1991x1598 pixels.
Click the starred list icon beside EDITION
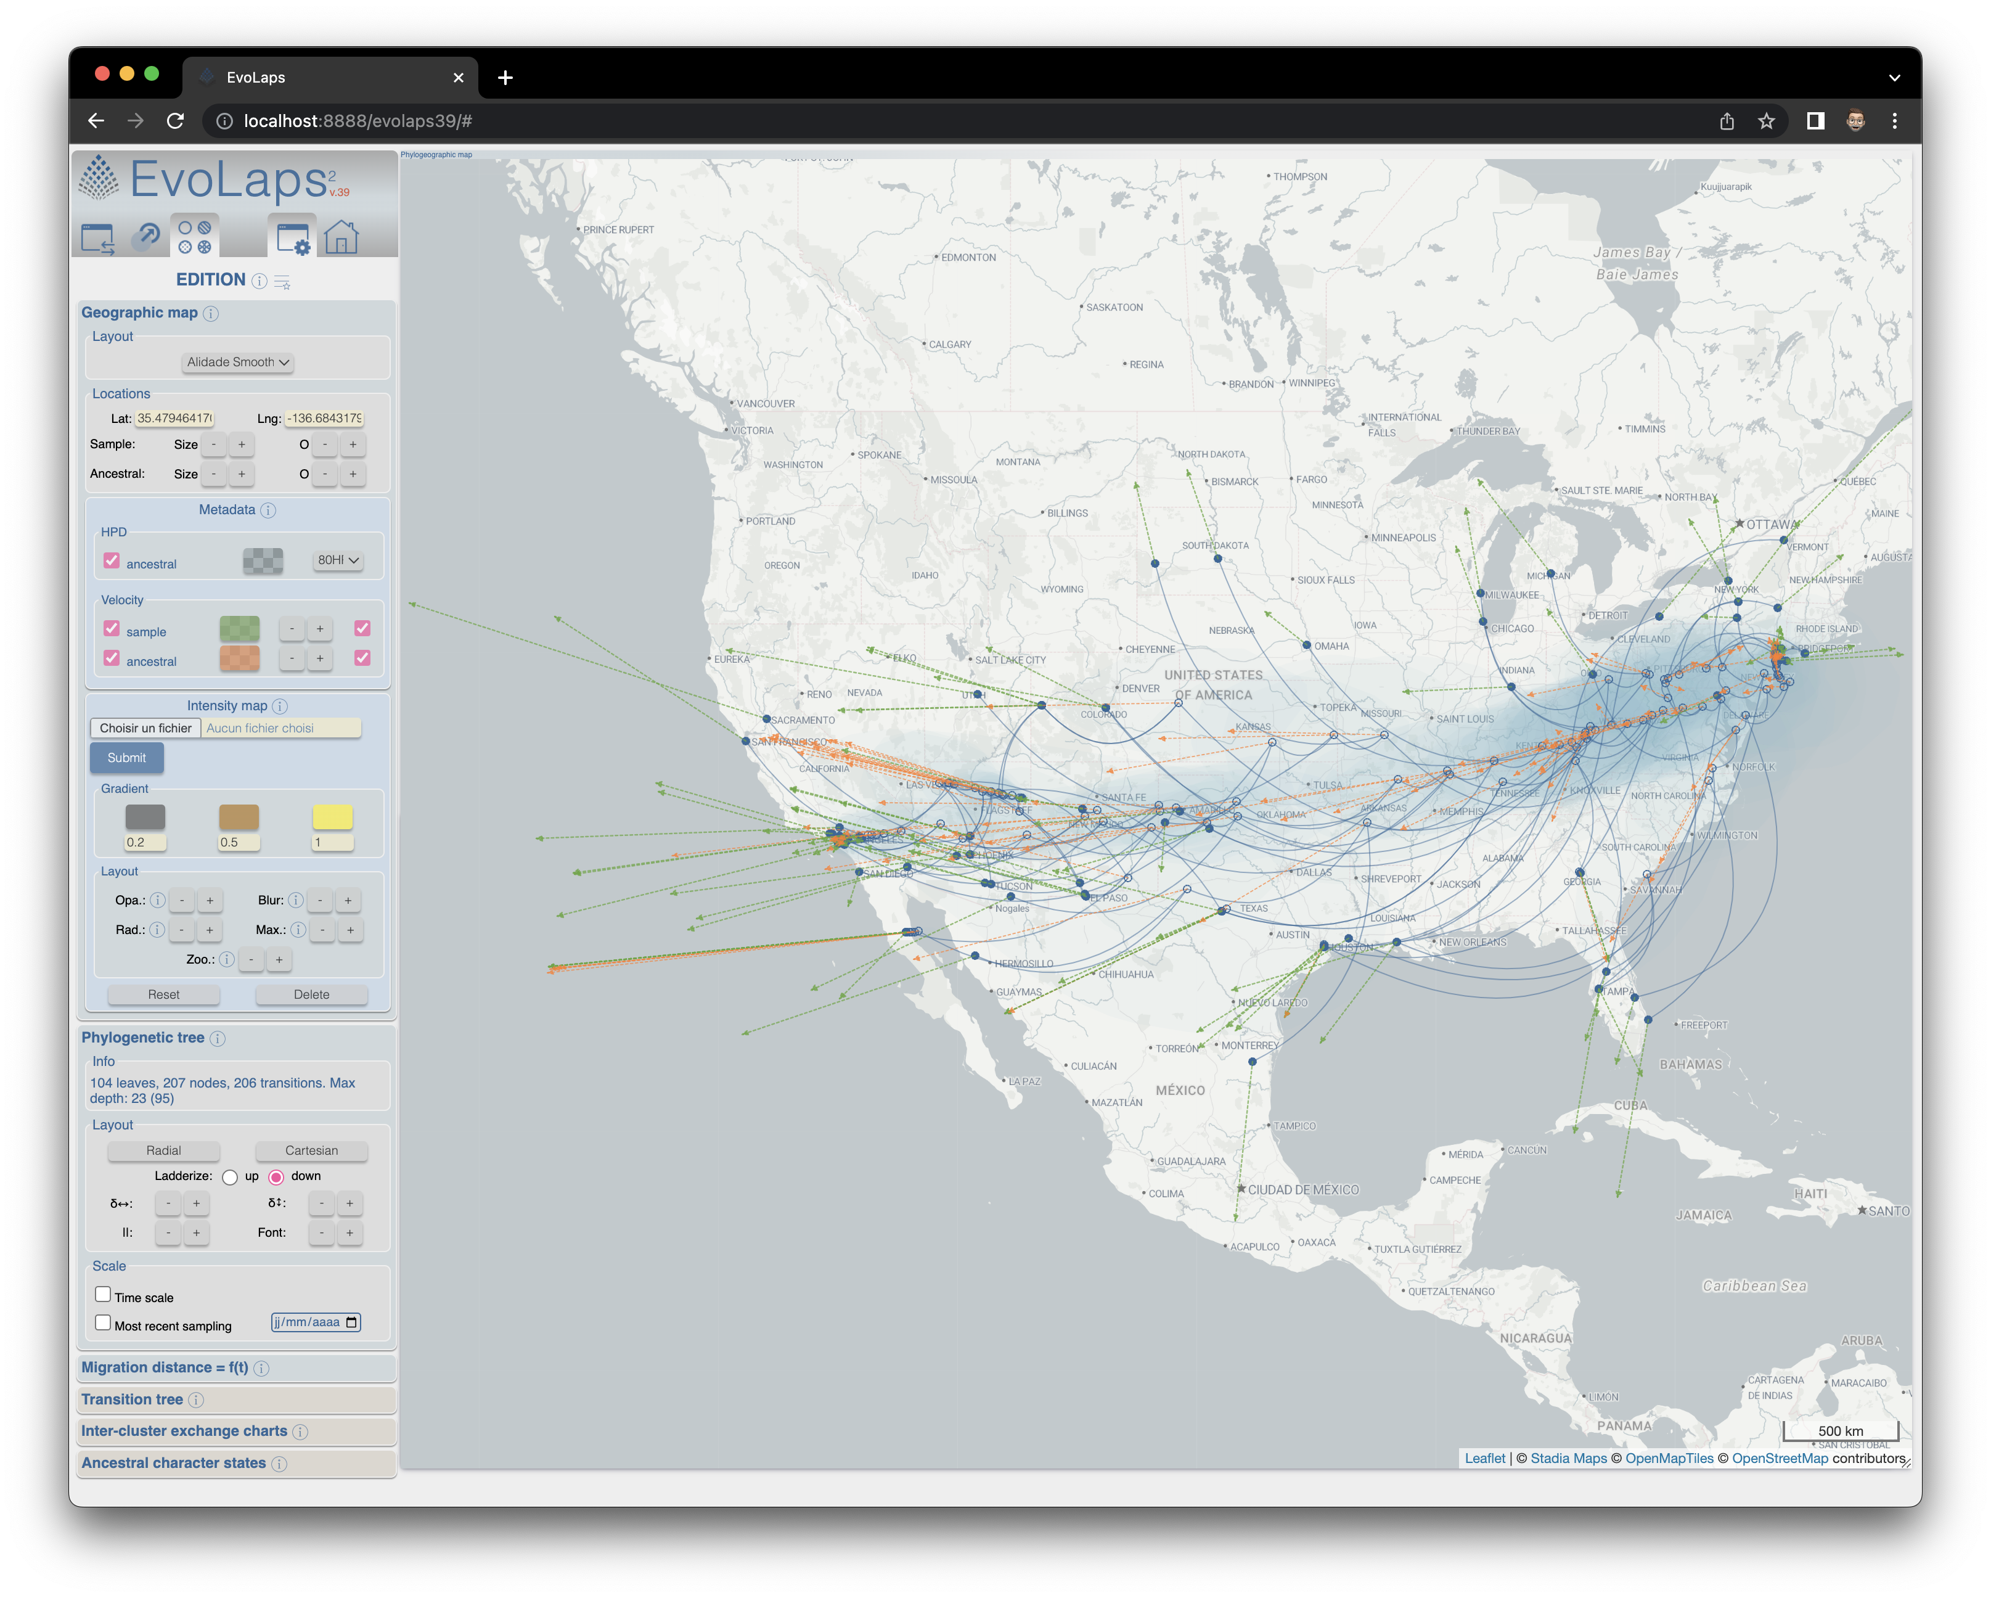[x=282, y=282]
